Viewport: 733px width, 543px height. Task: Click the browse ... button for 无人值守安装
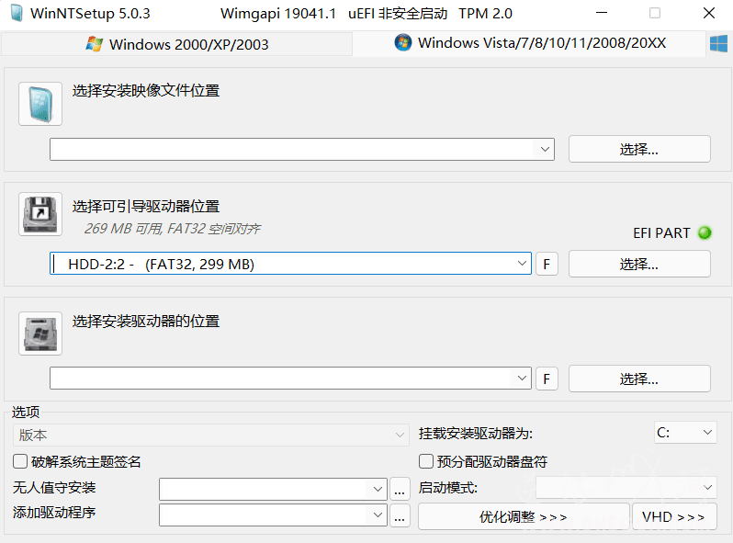coord(400,489)
